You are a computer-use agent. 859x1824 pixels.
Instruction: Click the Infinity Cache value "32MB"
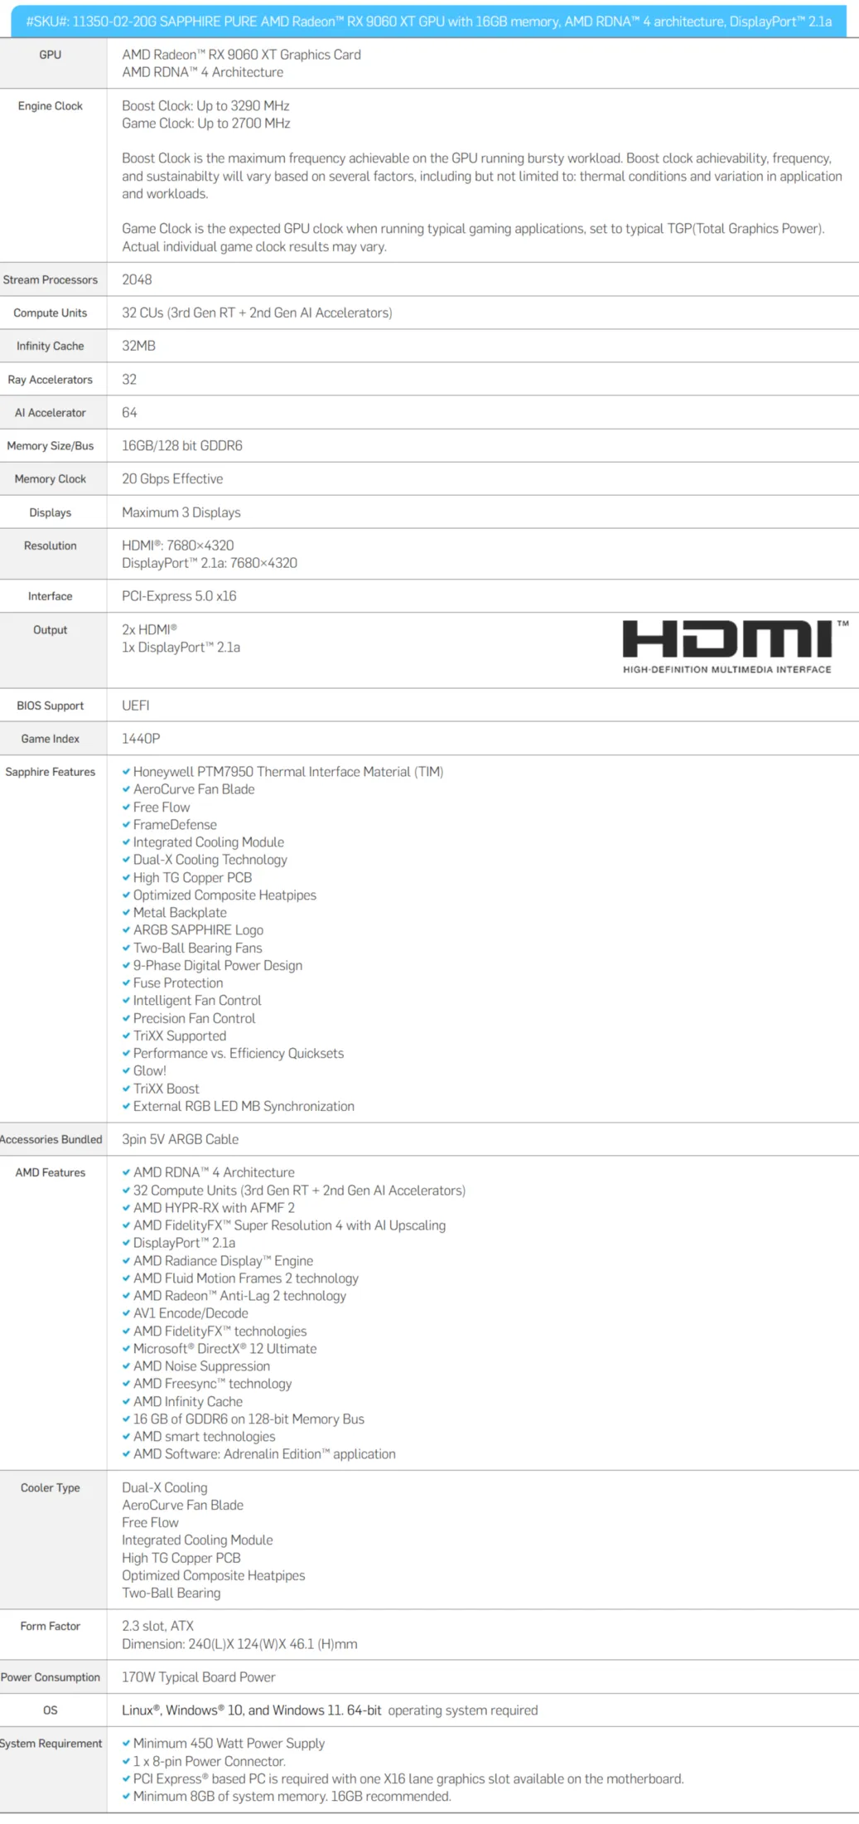click(x=138, y=346)
